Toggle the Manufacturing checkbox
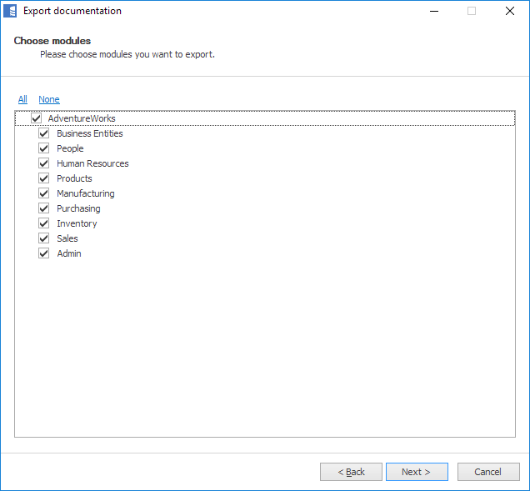 tap(44, 193)
